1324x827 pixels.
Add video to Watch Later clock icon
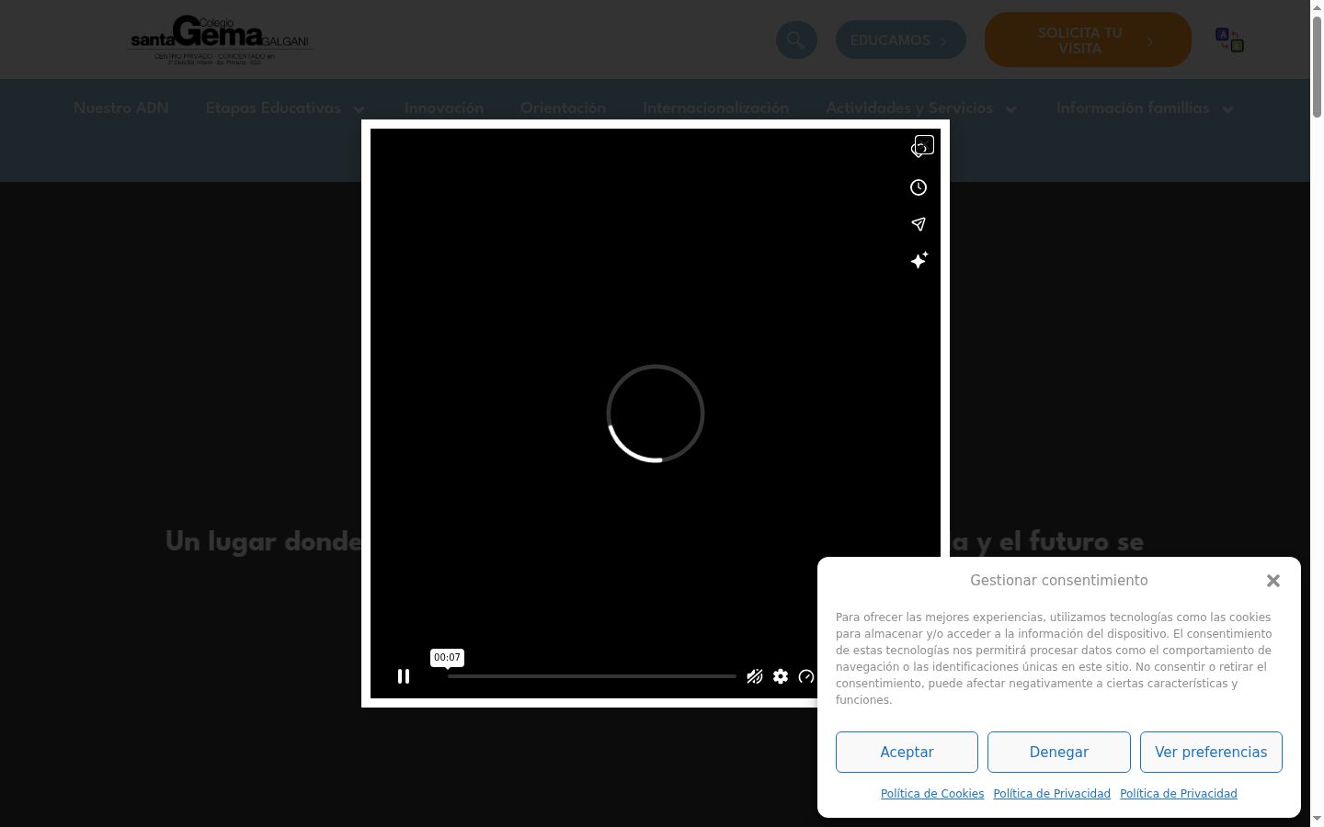pyautogui.click(x=919, y=187)
